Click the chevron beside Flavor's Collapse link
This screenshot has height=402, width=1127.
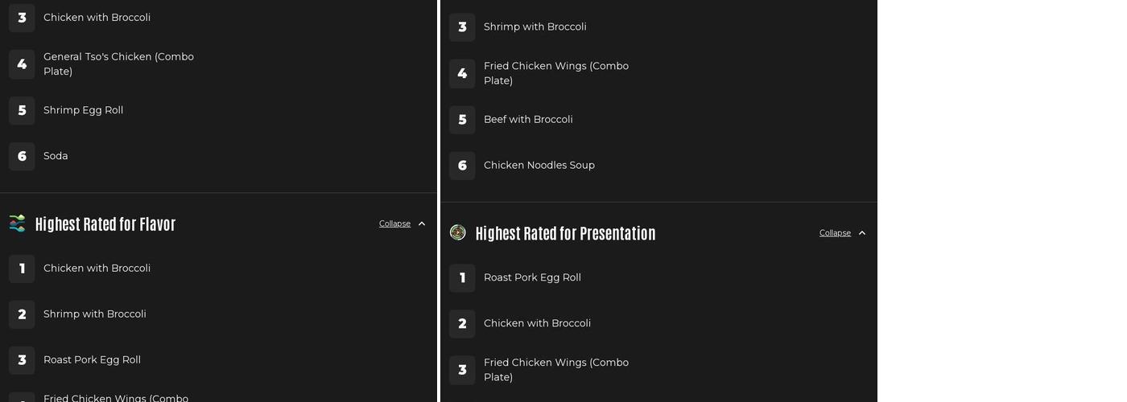(422, 224)
